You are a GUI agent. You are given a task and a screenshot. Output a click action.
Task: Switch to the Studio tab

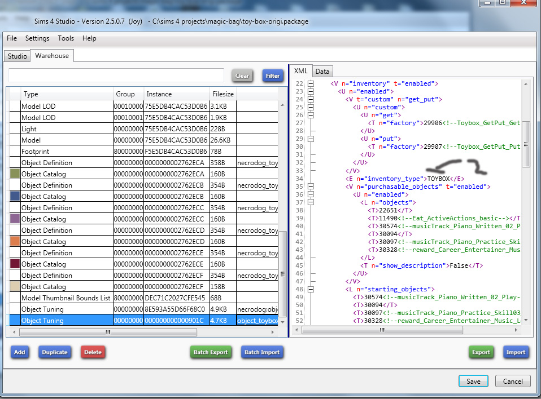coord(17,56)
